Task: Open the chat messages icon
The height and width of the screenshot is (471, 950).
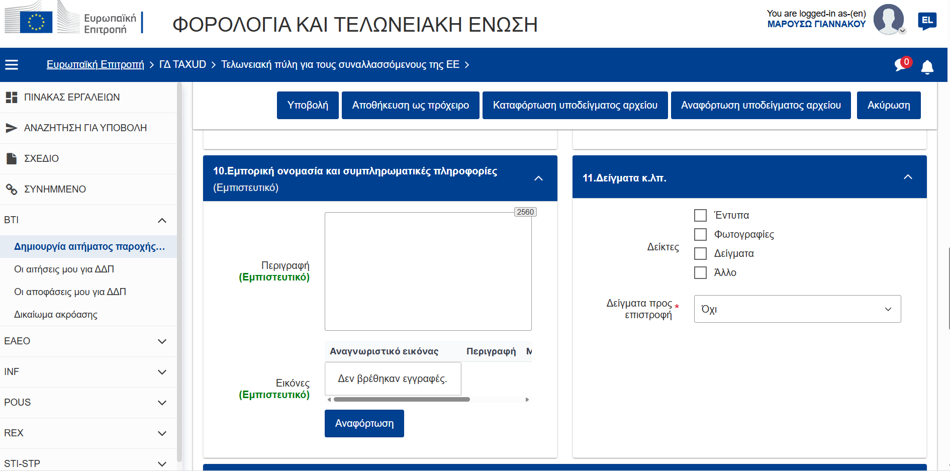Action: click(x=901, y=65)
